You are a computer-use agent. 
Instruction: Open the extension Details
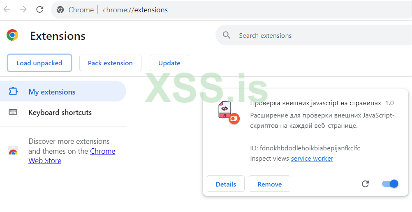(226, 184)
